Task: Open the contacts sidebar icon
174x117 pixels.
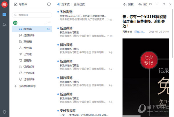Action: [4, 25]
